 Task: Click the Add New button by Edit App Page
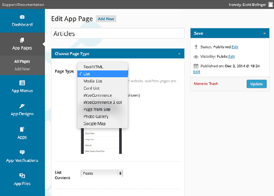[x=106, y=19]
